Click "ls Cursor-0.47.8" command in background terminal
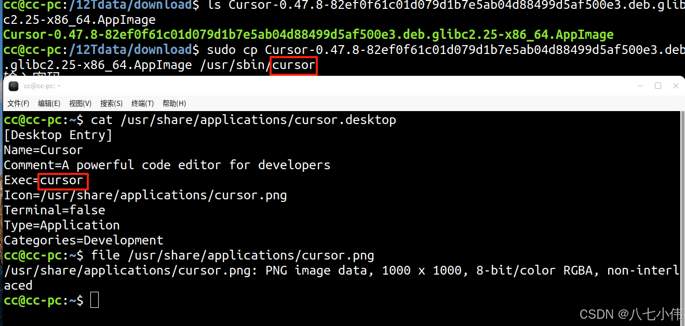The image size is (685, 326). (x=258, y=6)
